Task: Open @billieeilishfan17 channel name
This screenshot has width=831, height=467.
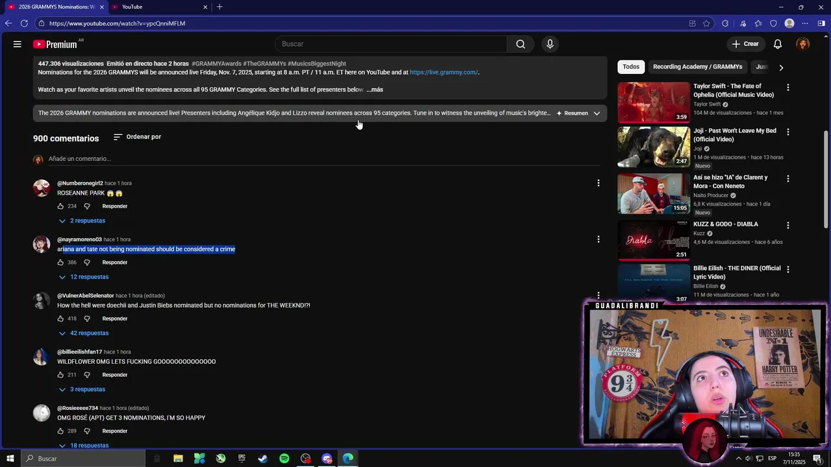Action: [80, 352]
